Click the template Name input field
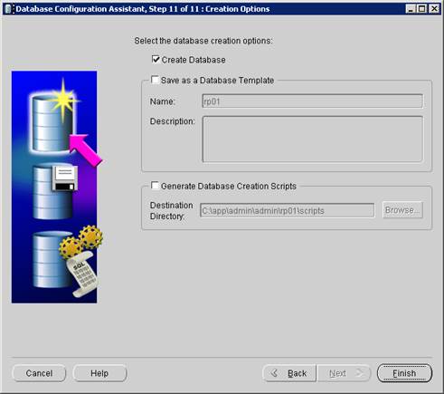 point(313,101)
